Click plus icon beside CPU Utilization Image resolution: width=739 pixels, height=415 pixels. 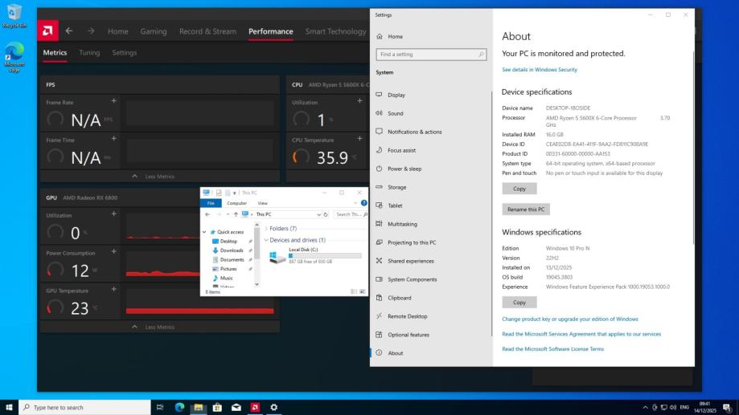pos(359,101)
